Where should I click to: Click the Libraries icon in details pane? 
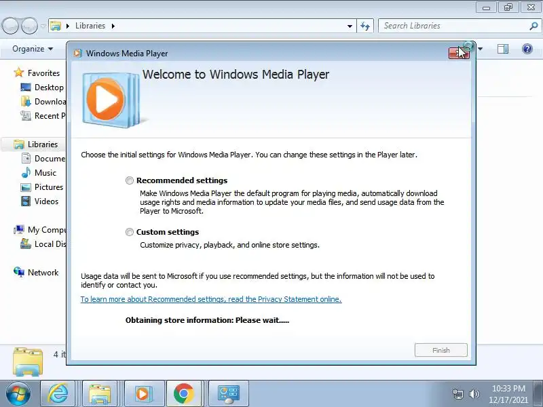click(28, 361)
